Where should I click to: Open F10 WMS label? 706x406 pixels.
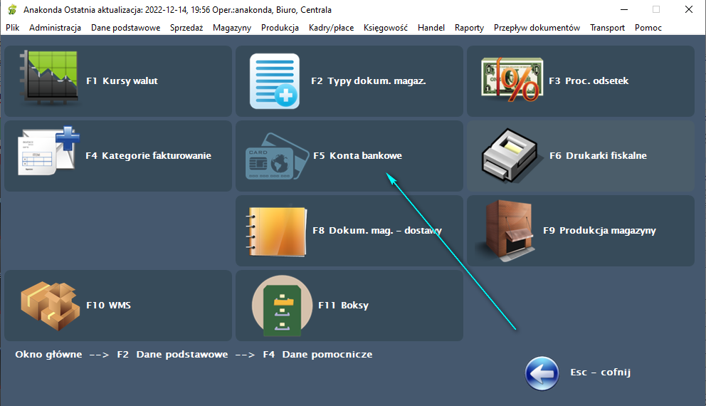pyautogui.click(x=108, y=306)
